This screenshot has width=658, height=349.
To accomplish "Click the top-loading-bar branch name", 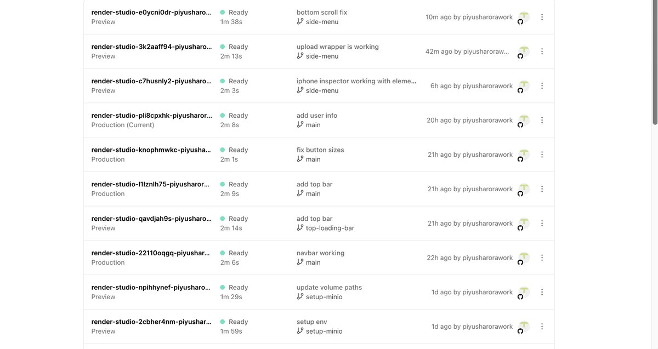I will coord(330,228).
